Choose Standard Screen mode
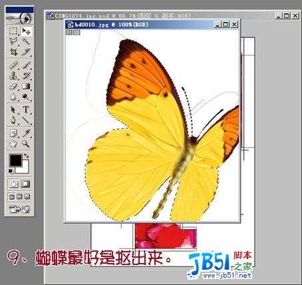 11,196
